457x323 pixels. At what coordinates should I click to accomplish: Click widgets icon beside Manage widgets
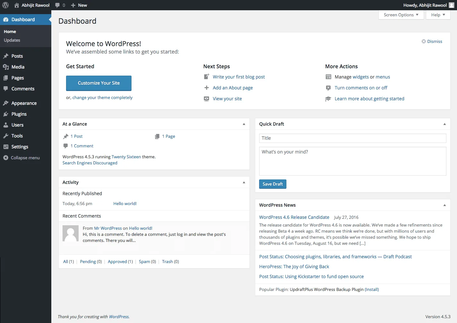click(328, 77)
